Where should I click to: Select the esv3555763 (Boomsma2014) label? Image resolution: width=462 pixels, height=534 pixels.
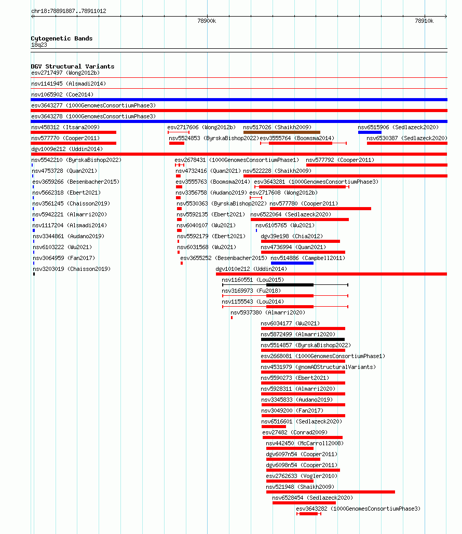point(213,182)
